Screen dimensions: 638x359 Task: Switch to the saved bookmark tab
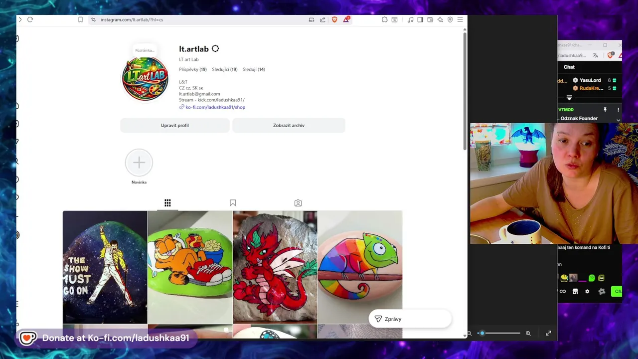[x=233, y=203]
